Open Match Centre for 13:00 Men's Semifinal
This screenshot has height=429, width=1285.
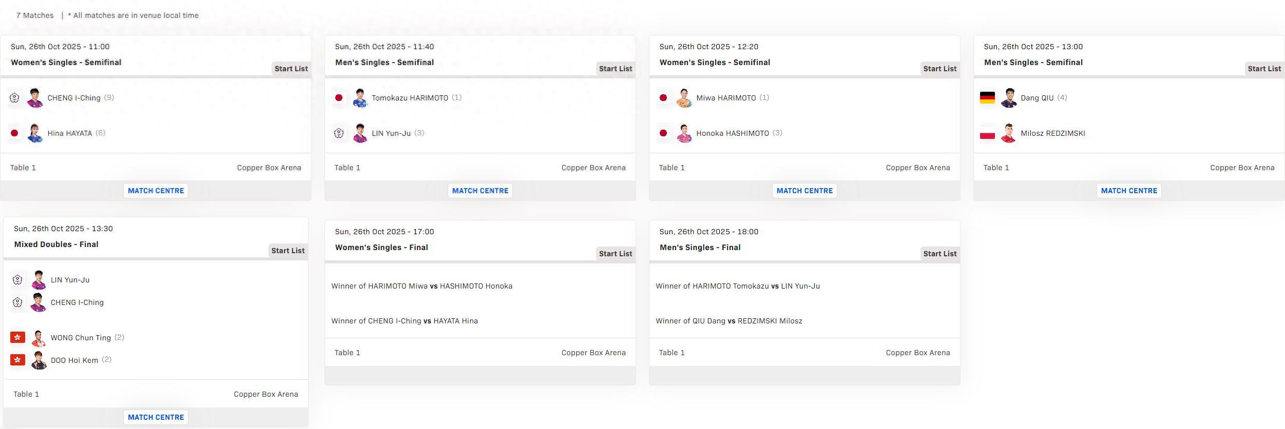click(1129, 191)
